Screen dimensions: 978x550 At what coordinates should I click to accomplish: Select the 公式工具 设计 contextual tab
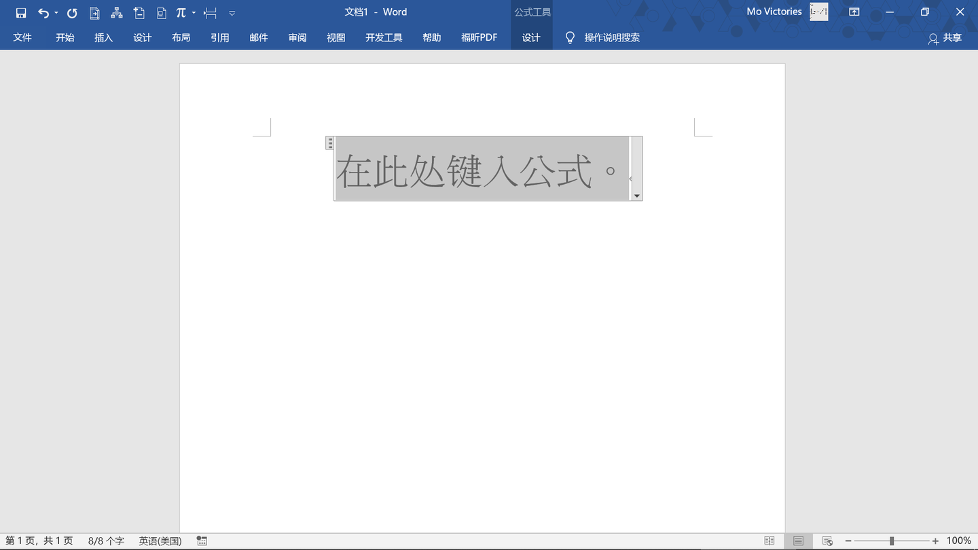531,37
